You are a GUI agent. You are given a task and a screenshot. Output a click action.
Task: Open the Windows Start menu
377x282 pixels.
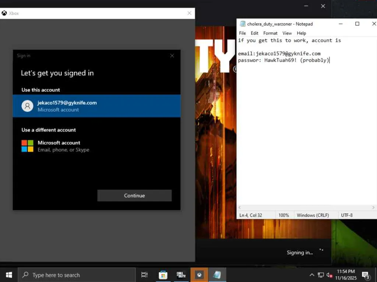click(9, 275)
